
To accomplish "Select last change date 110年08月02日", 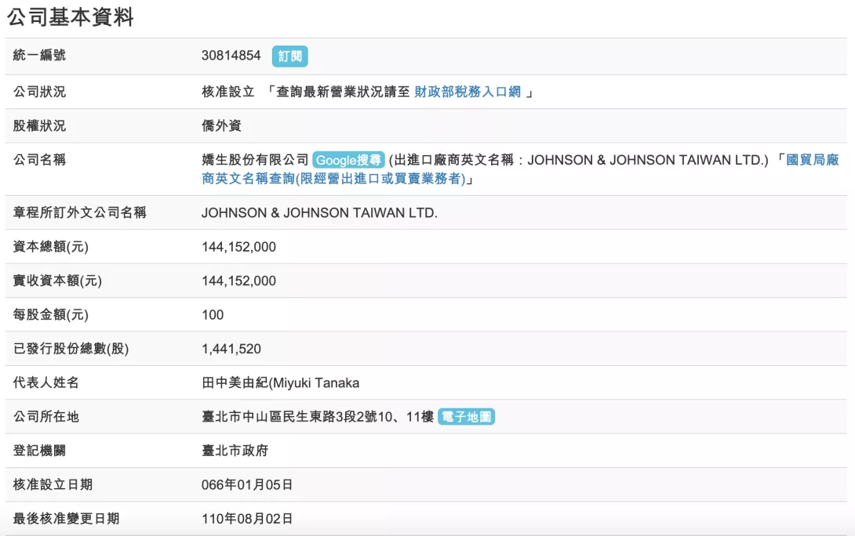I will [247, 519].
